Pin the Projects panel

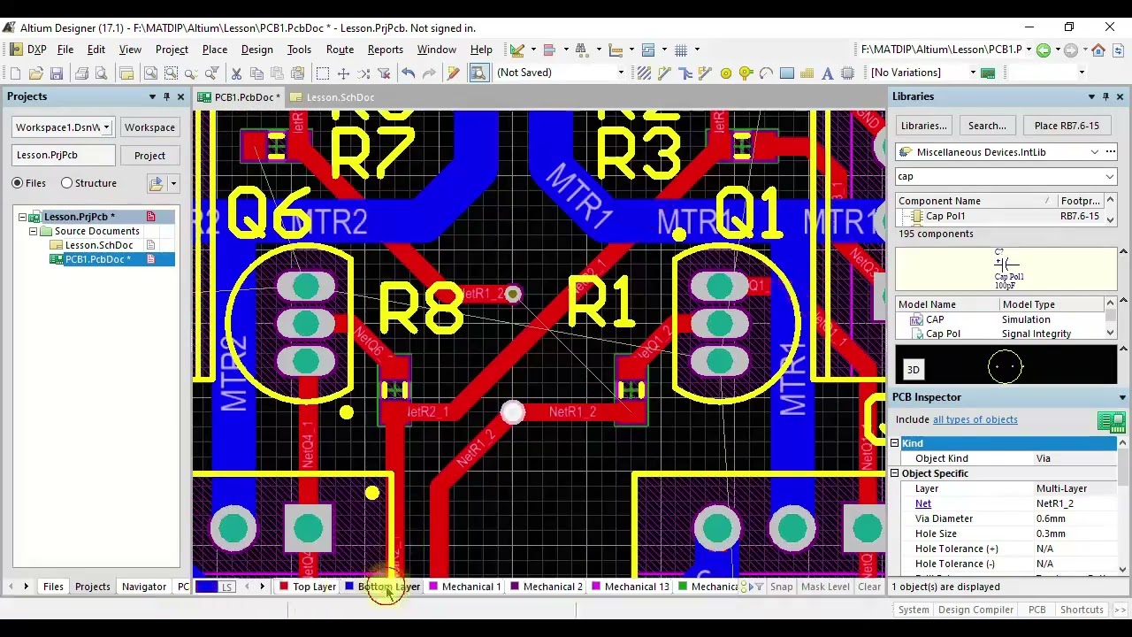pos(166,96)
